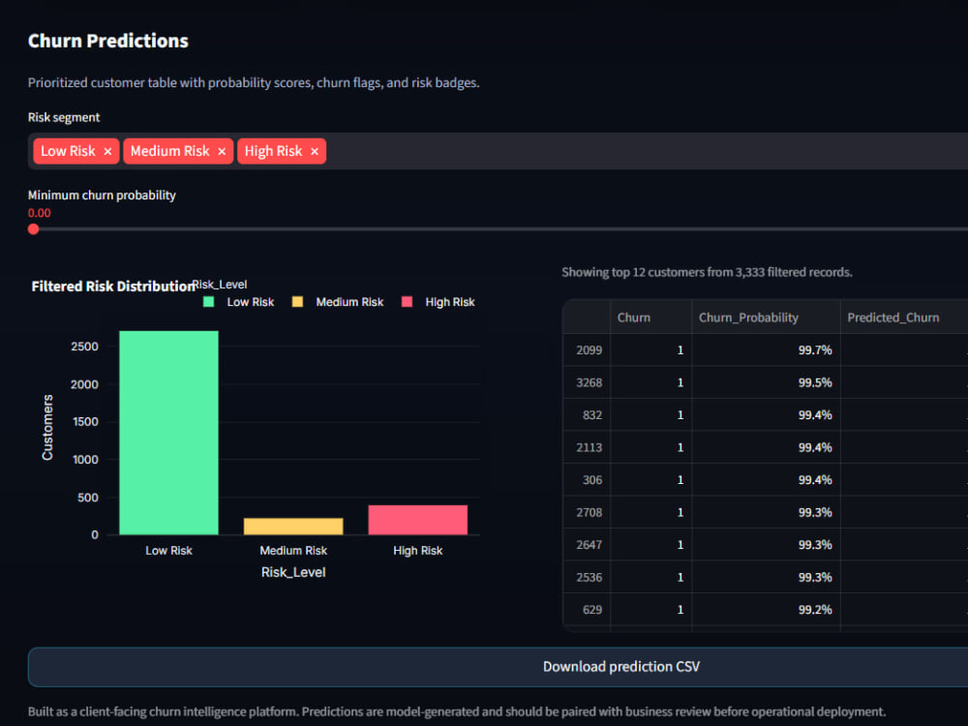Click the Minimum churn probability label
This screenshot has height=726, width=968.
coord(102,196)
